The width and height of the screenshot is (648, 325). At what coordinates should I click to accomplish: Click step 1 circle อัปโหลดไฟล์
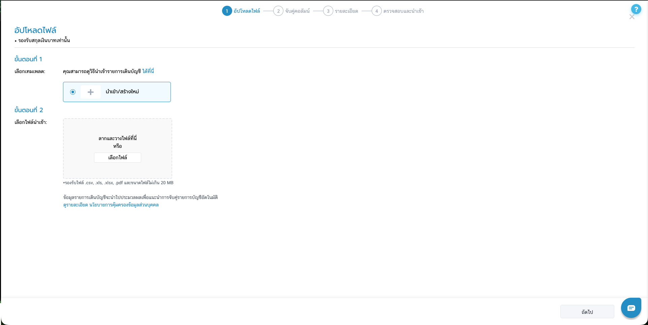(226, 11)
